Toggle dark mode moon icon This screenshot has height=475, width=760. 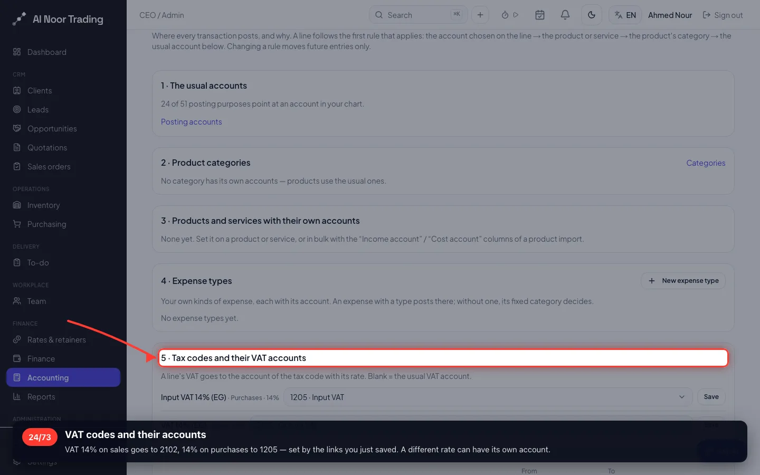point(592,15)
